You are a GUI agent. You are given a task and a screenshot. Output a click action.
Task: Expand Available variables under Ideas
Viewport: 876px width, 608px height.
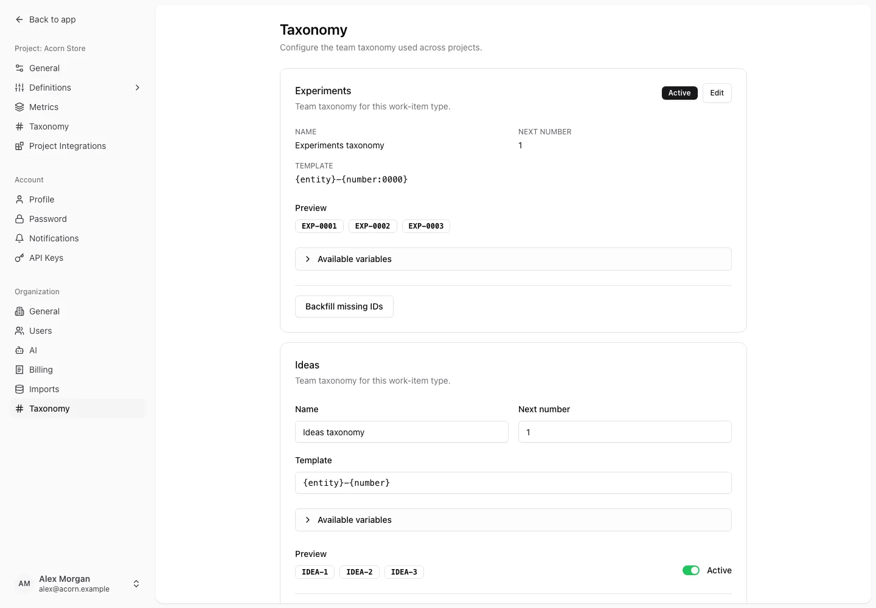[513, 520]
